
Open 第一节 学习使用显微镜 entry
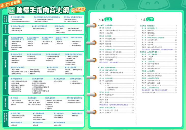coord(117,38)
